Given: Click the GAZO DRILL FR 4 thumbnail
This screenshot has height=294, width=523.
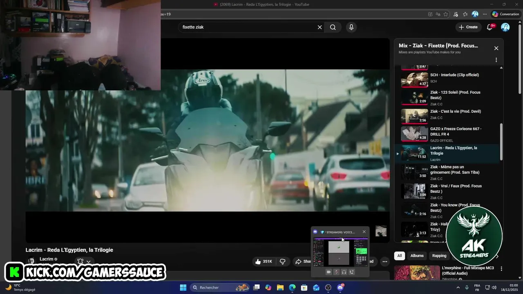Looking at the screenshot, I should [414, 134].
